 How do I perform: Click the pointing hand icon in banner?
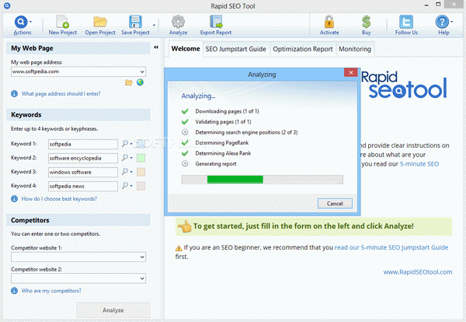185,226
